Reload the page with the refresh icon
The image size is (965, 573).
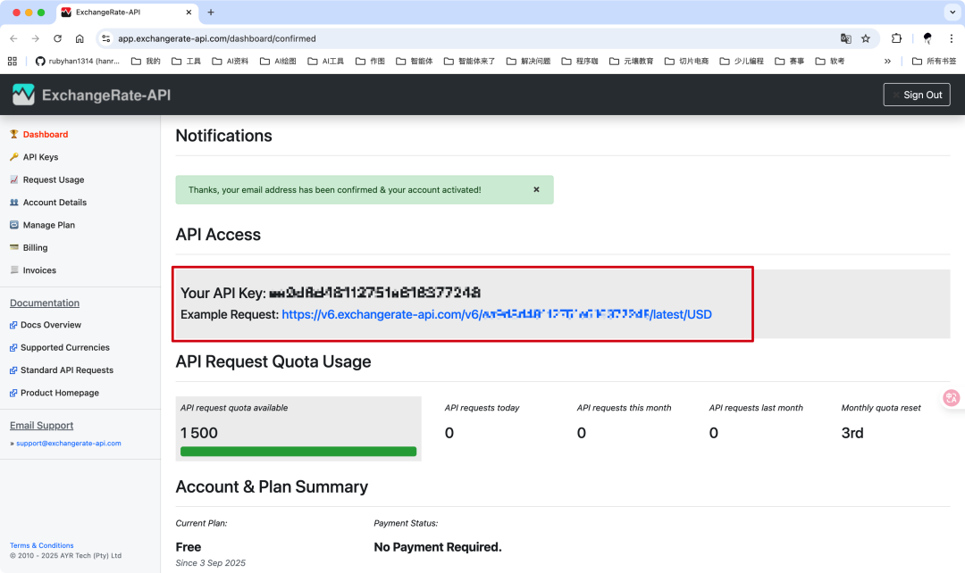(x=57, y=38)
